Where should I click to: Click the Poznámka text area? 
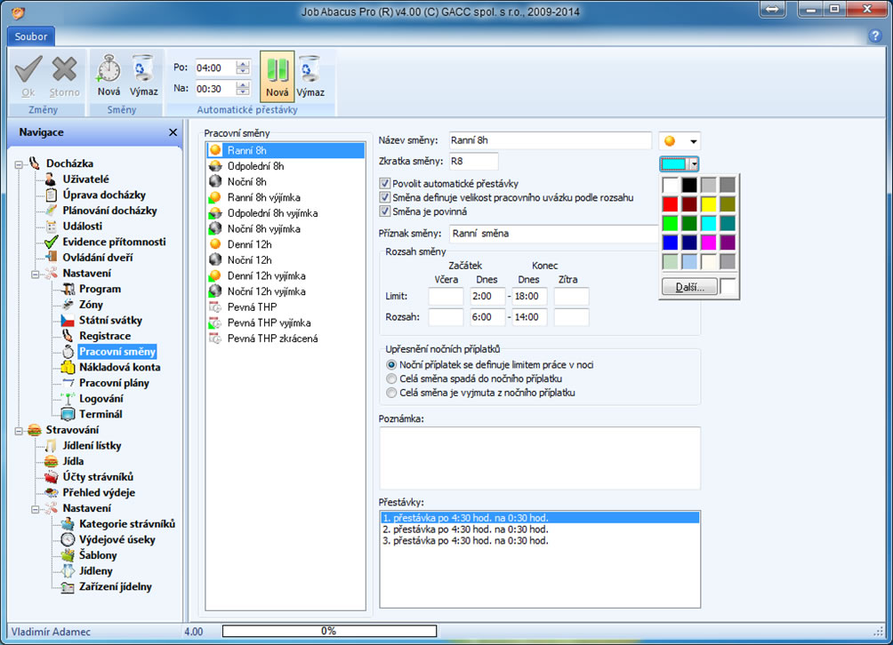point(539,458)
